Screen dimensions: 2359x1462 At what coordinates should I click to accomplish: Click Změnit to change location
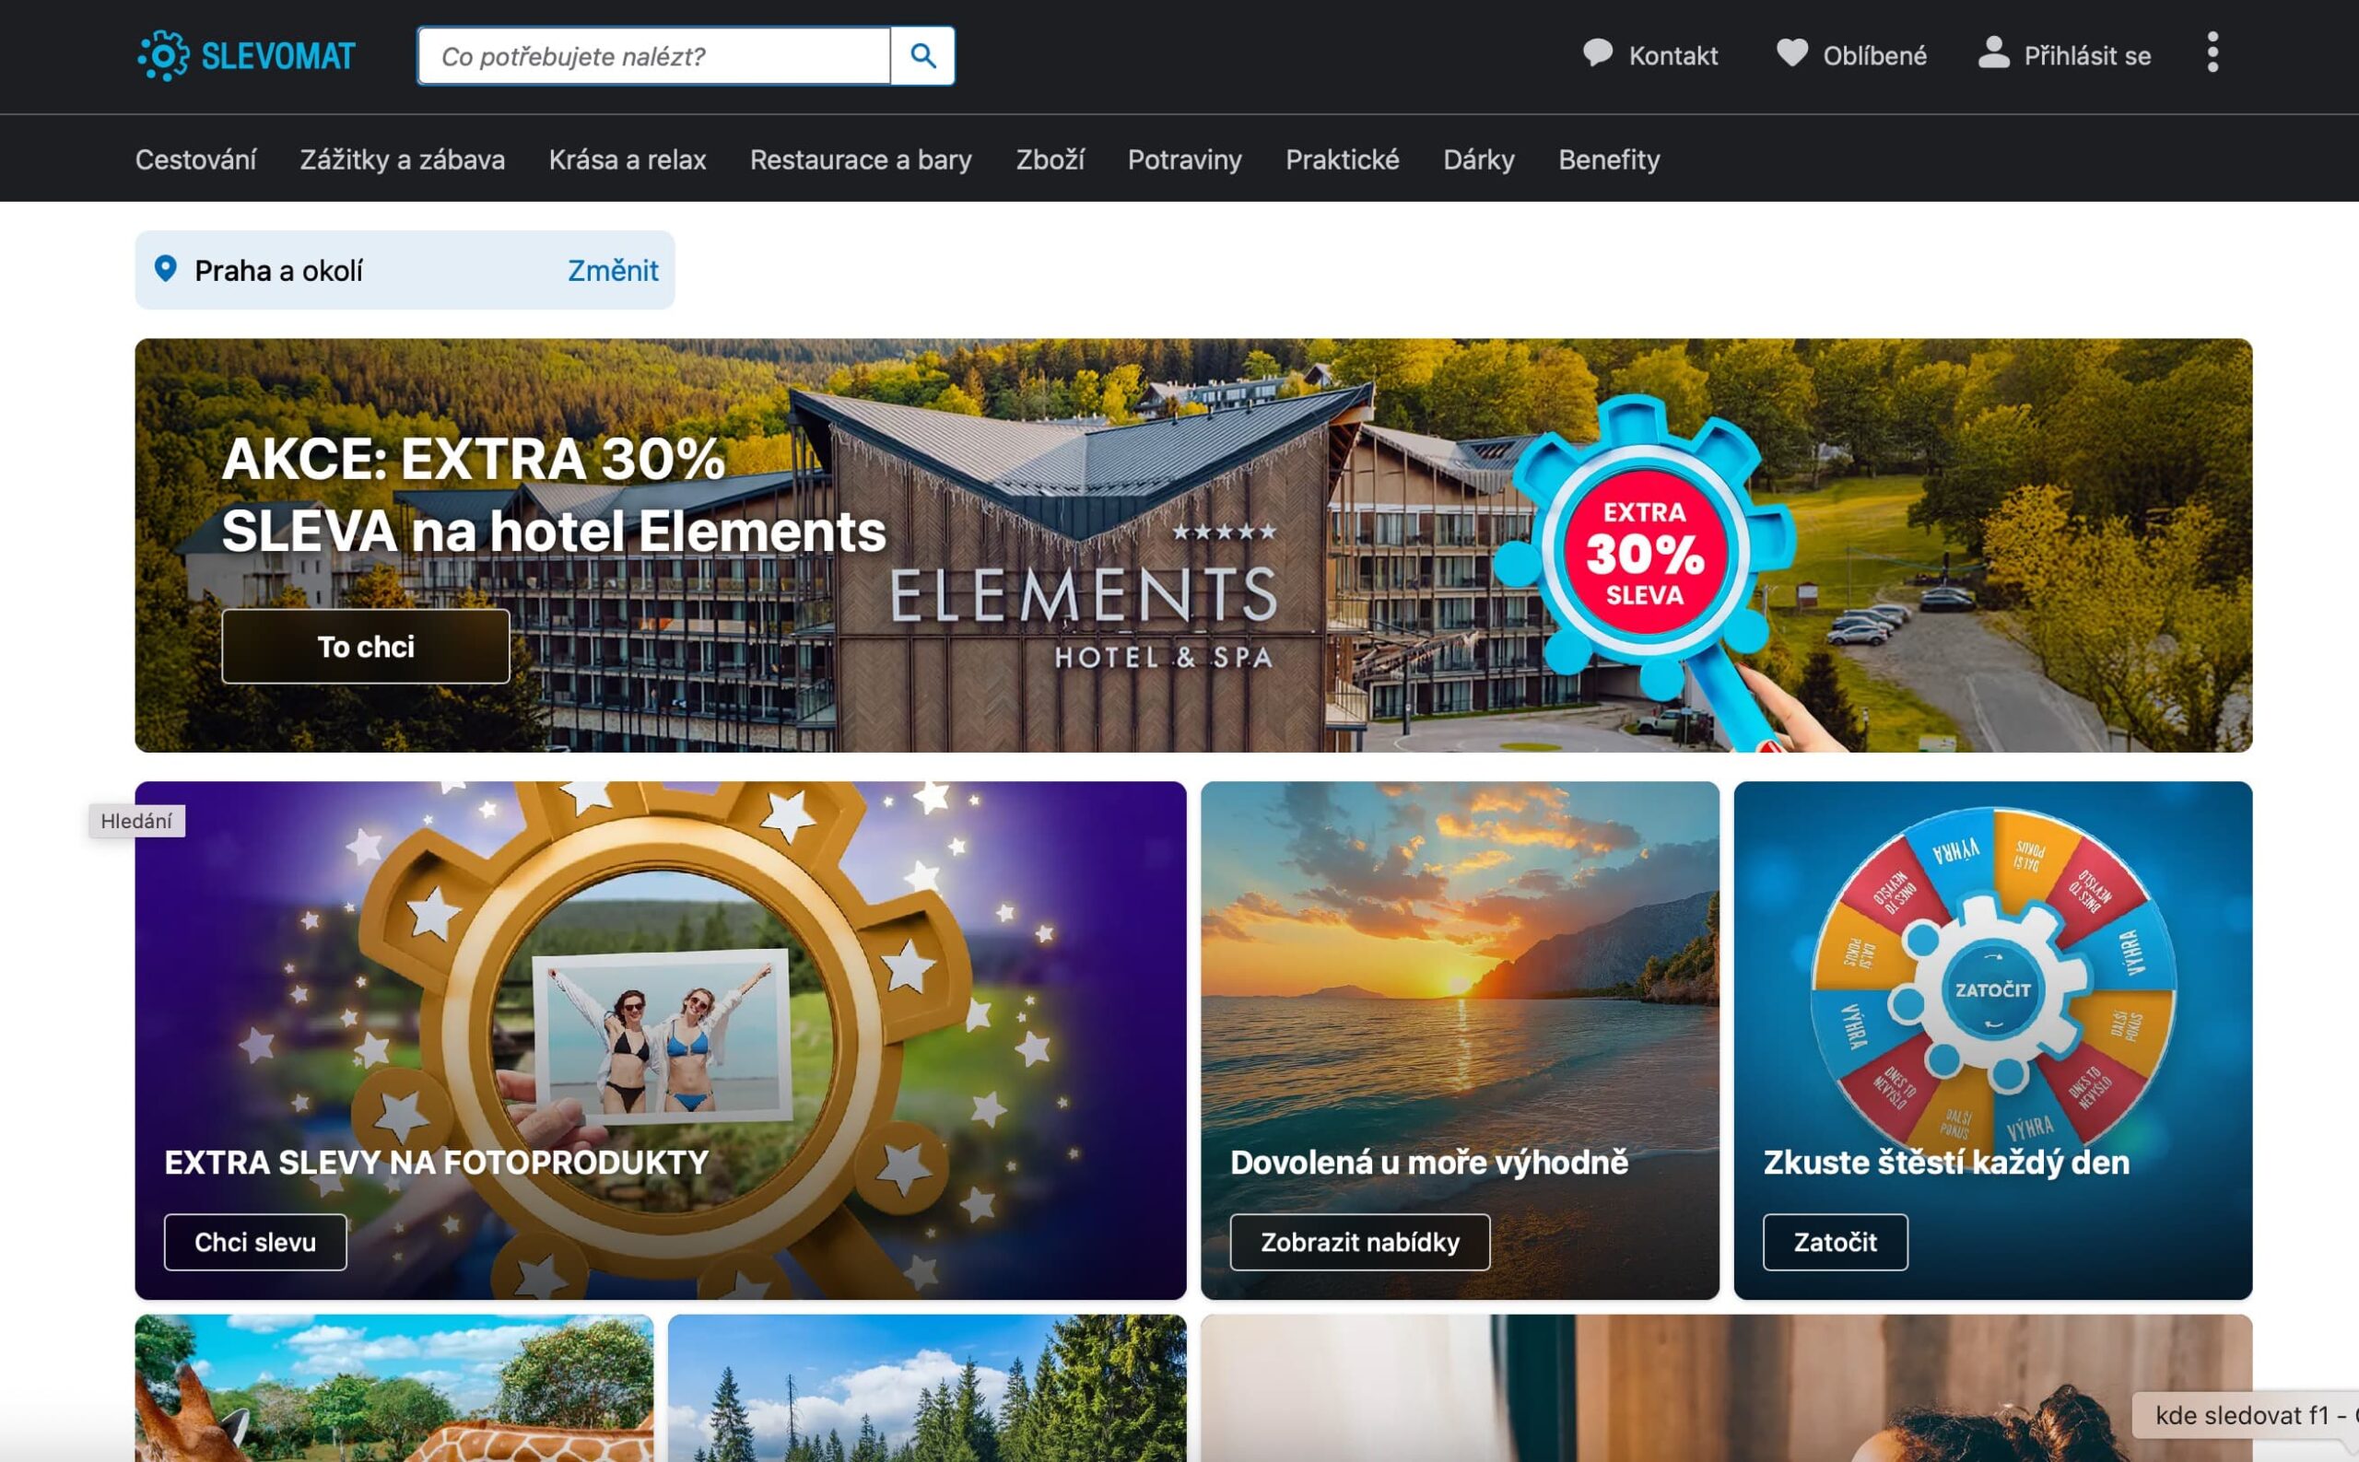pos(612,271)
